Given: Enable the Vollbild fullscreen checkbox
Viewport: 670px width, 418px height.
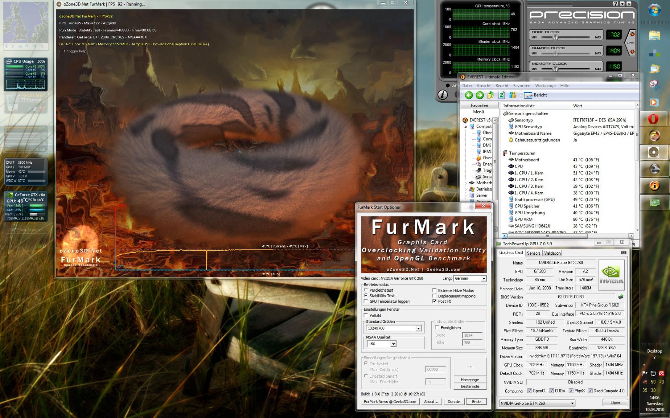Looking at the screenshot, I should (366, 316).
